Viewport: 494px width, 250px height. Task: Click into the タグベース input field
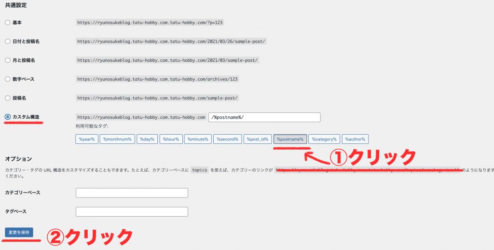(132, 212)
